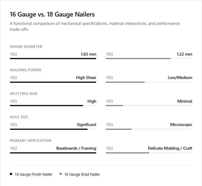Click the 18G label under Splitting Risk

point(109,101)
